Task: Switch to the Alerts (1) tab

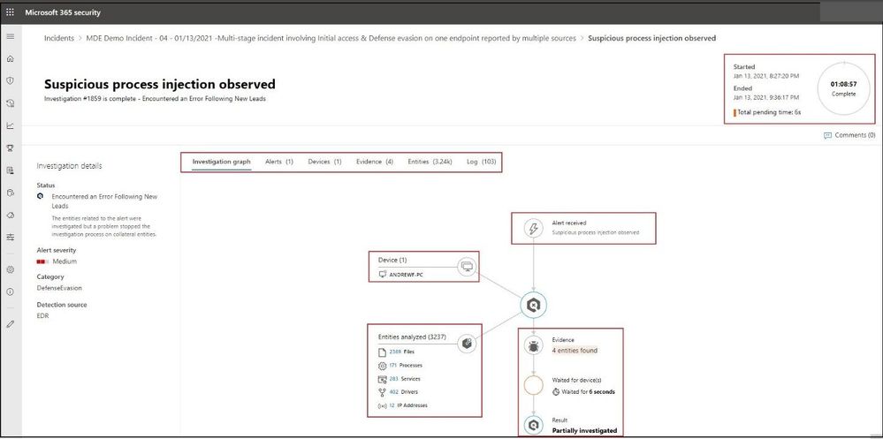Action: (279, 163)
